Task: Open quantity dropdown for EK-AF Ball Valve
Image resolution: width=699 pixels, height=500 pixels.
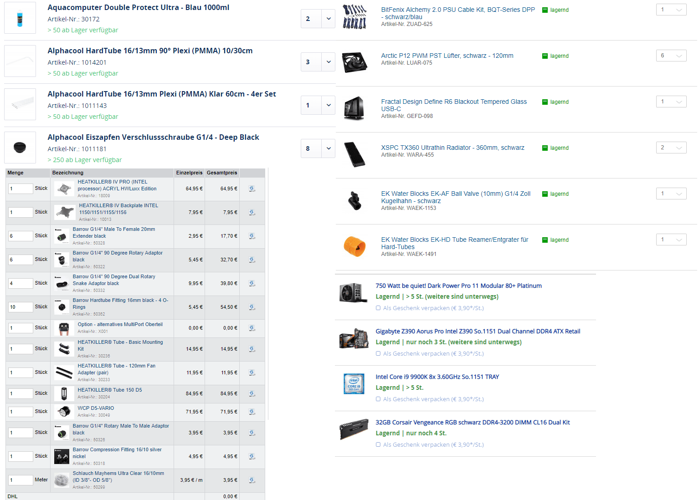Action: click(671, 194)
